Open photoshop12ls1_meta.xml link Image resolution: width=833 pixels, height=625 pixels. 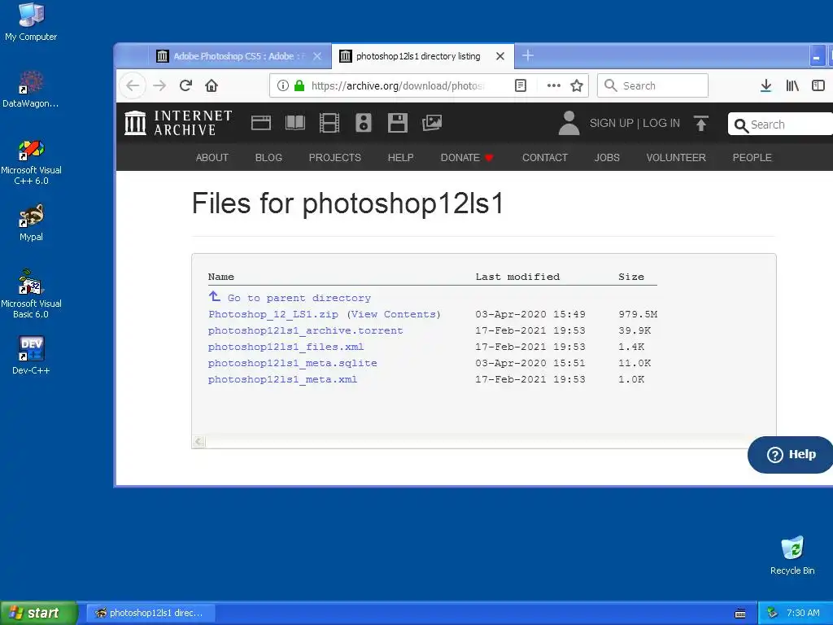point(282,379)
